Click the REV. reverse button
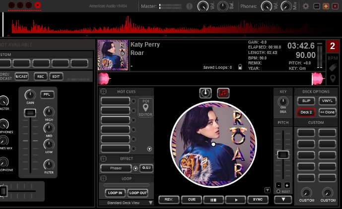The height and width of the screenshot is (209, 342). 169,200
